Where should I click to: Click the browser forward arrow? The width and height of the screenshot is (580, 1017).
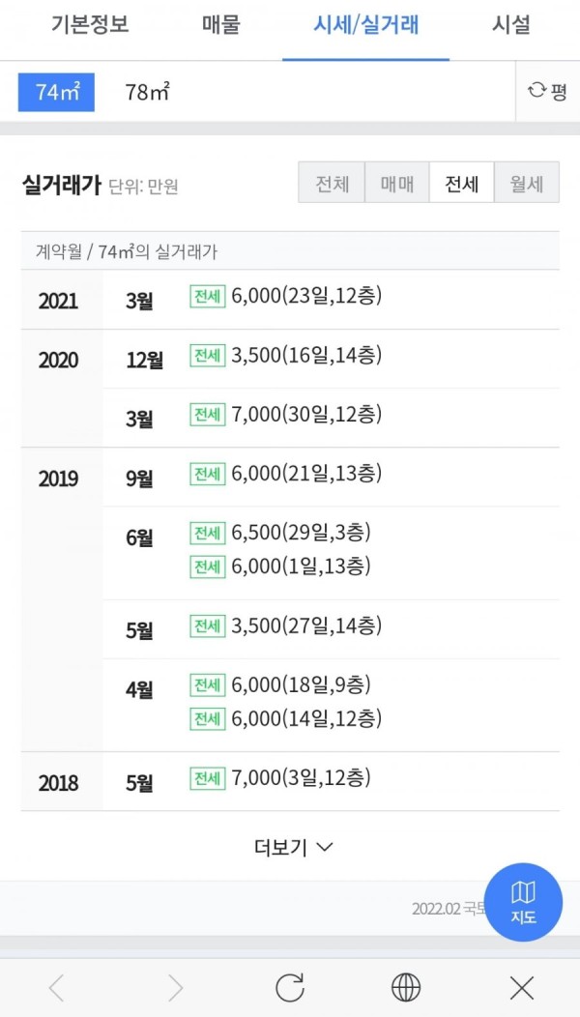175,988
